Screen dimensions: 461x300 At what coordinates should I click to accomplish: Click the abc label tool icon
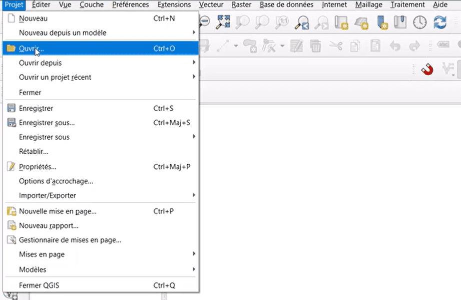point(443,45)
